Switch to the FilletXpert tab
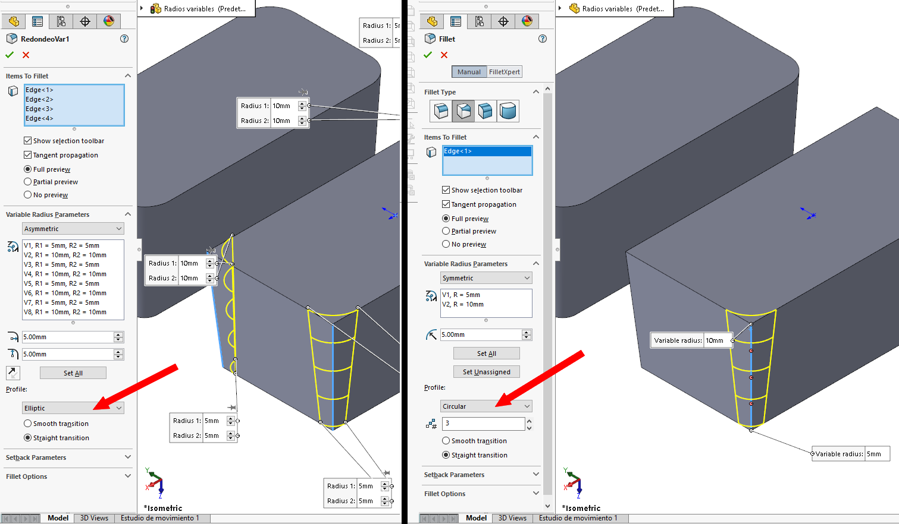This screenshot has height=524, width=899. 504,72
